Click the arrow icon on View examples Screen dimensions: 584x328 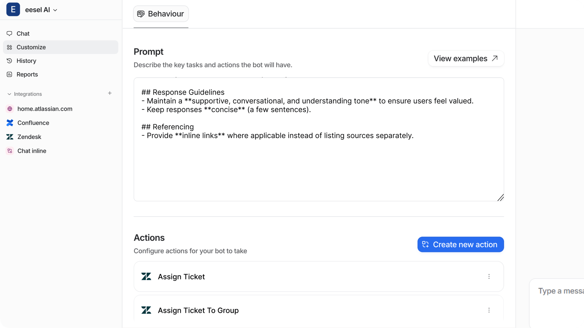(495, 58)
